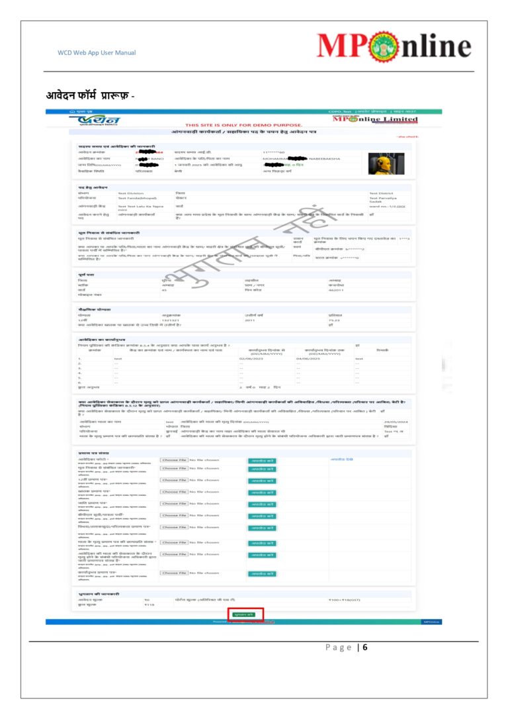508x719 pixels.
Task: Click the 'Test Division' value
Action: 130,193
